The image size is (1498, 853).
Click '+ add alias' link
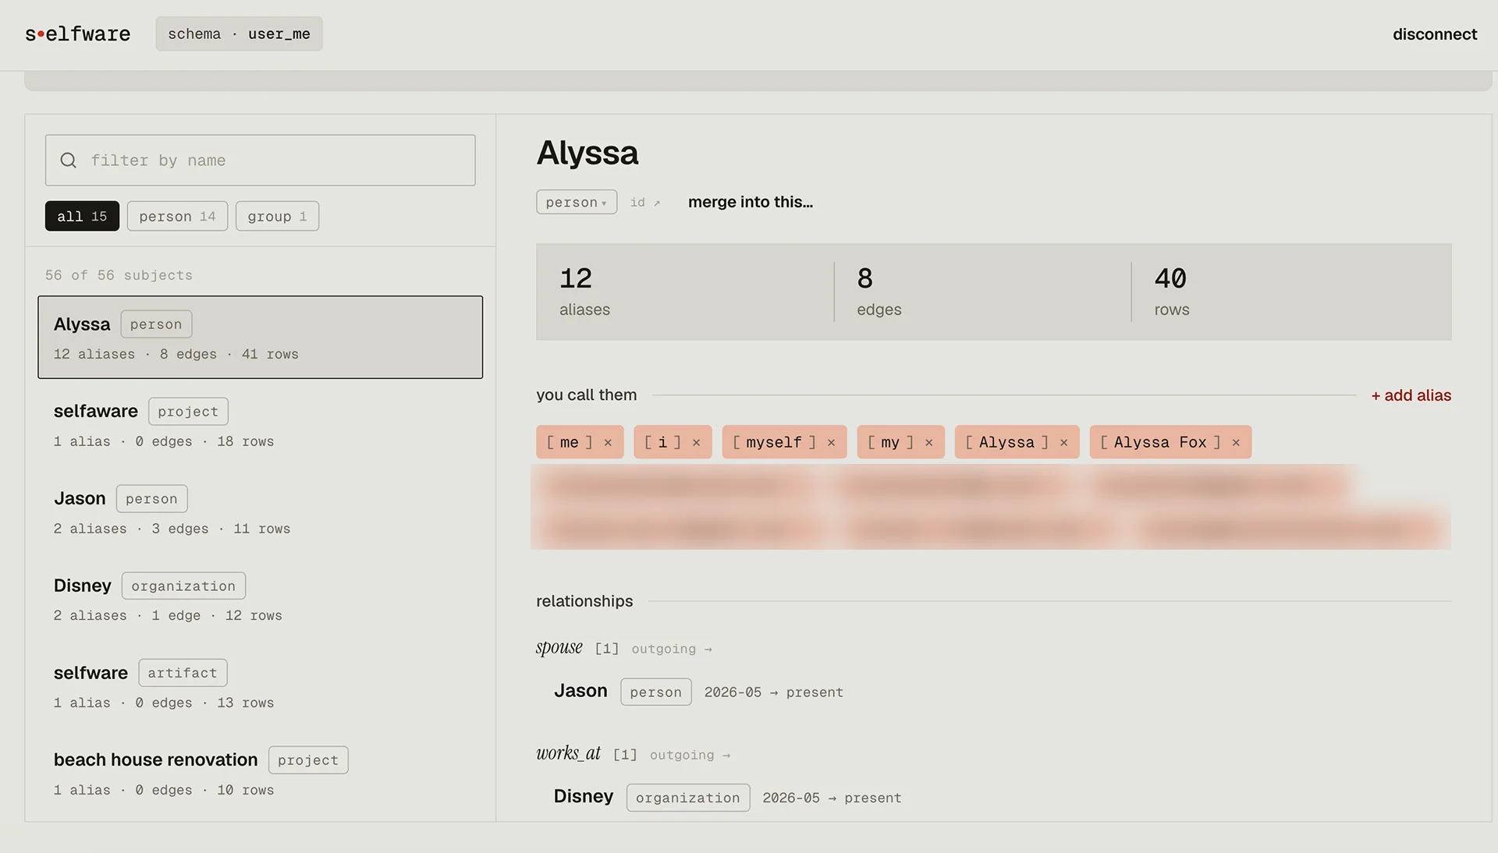click(1411, 395)
